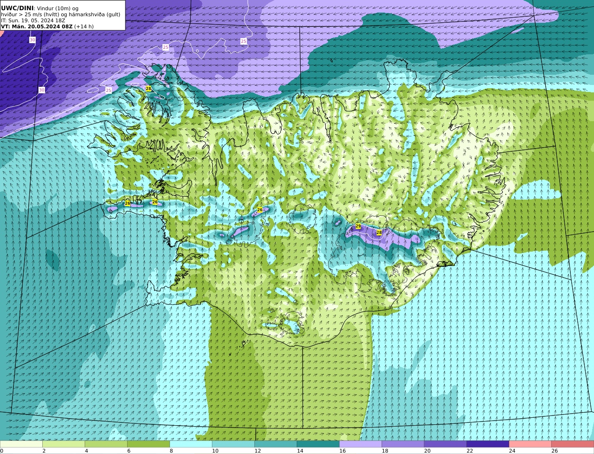Select the pale cyan 8–10 m/s legend swatch
The image size is (594, 454).
tap(191, 444)
